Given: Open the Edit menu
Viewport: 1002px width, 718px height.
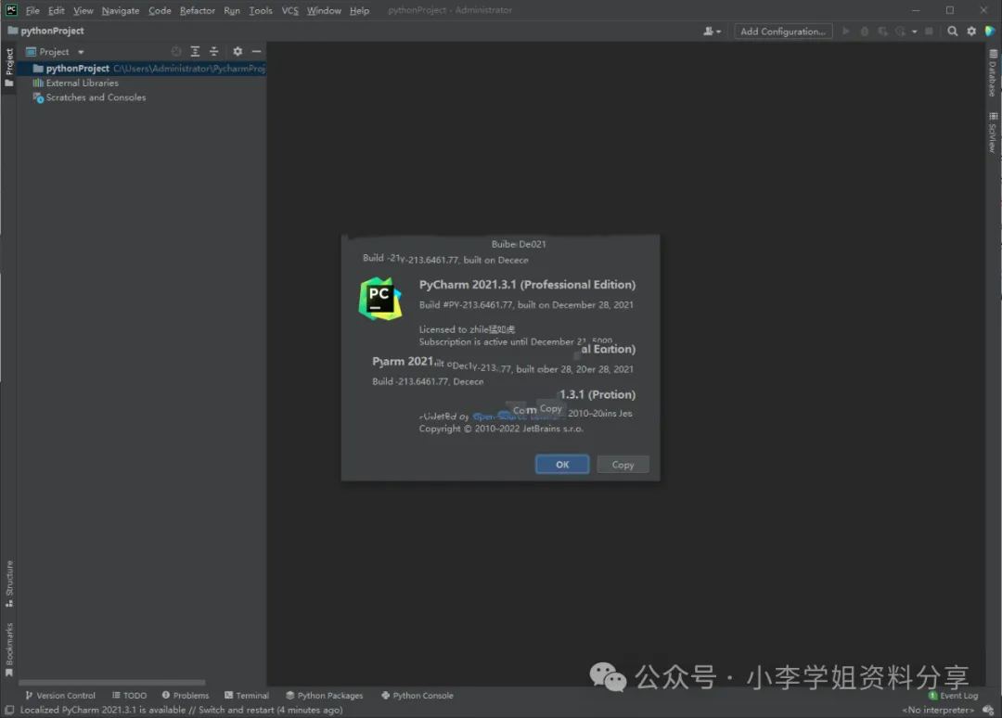Looking at the screenshot, I should pos(57,10).
